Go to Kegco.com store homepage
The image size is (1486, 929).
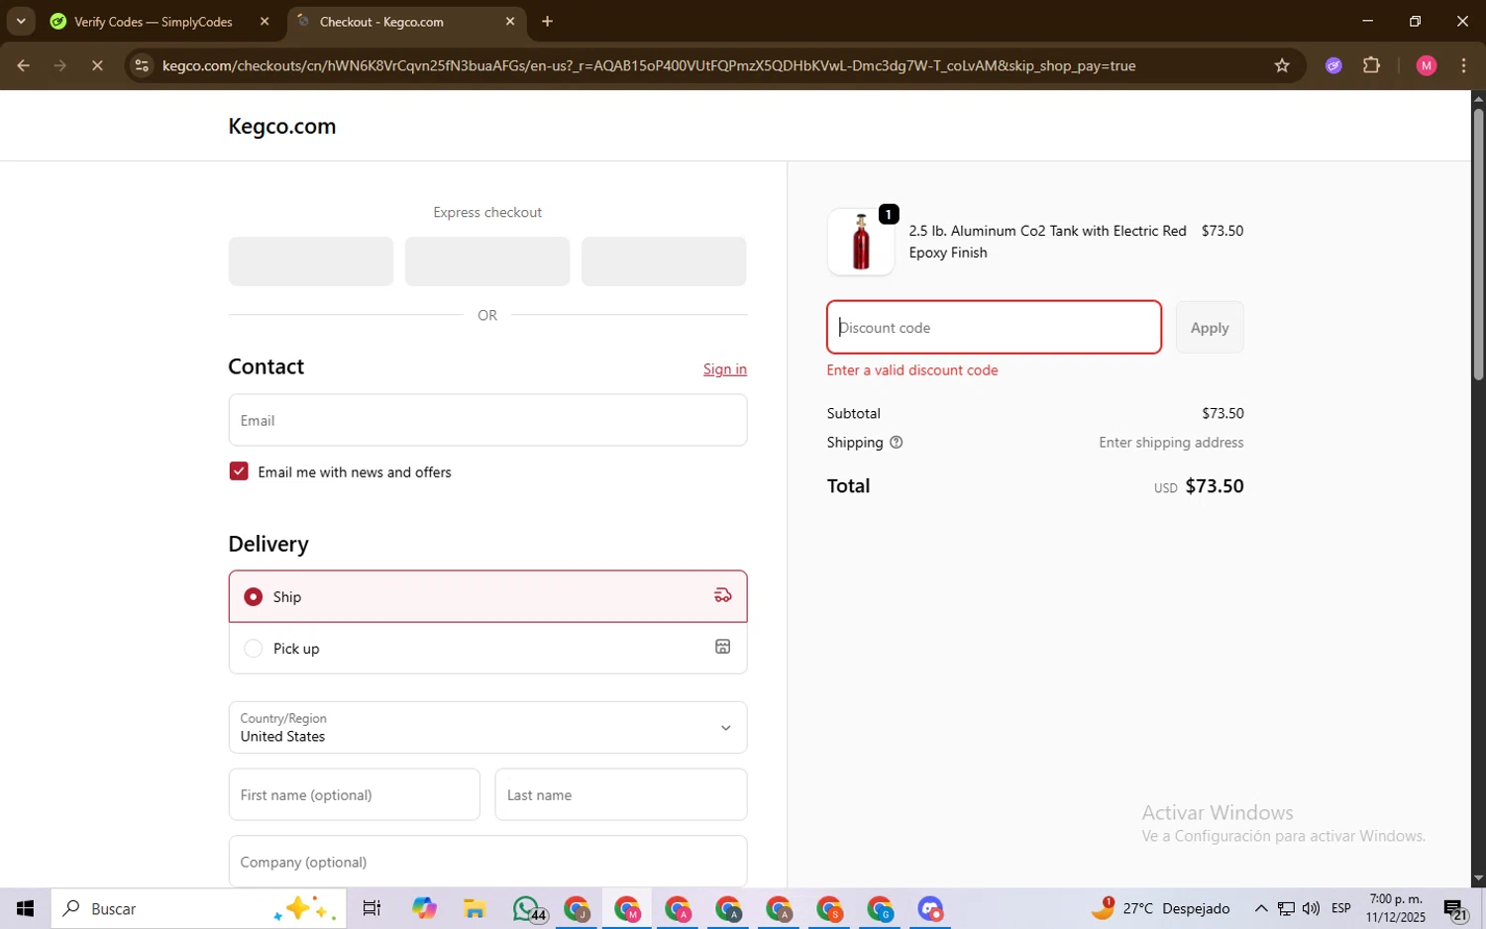(282, 126)
